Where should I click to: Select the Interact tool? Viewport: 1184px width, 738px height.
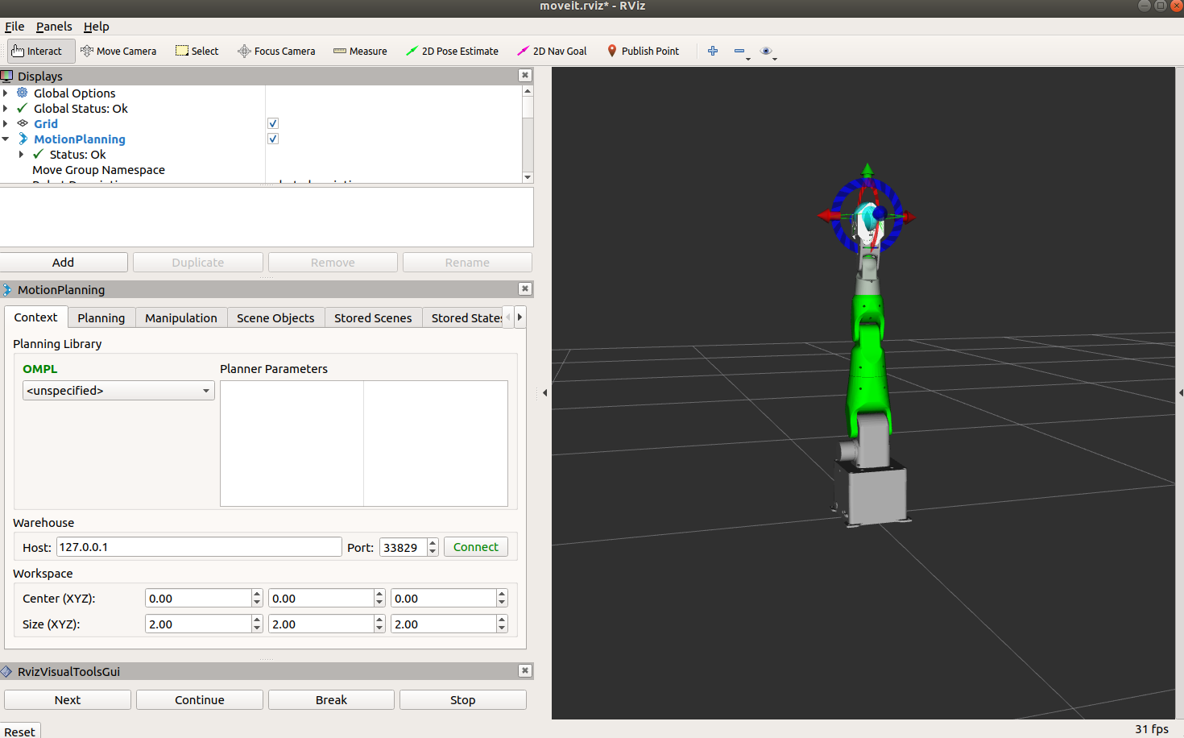point(41,51)
